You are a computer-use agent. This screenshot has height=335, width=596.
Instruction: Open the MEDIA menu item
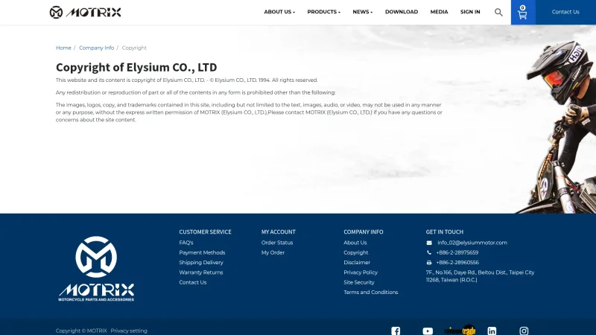439,12
